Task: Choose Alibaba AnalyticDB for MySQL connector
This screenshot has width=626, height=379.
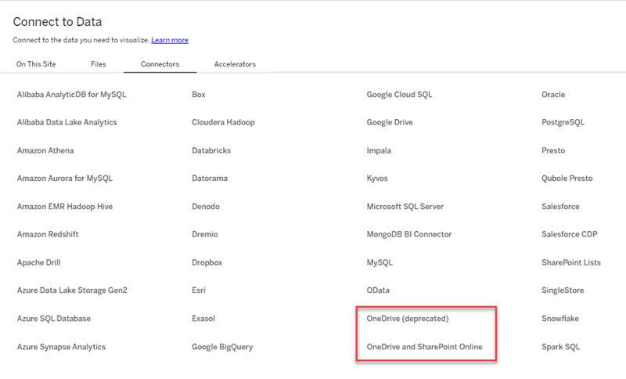Action: click(x=71, y=95)
